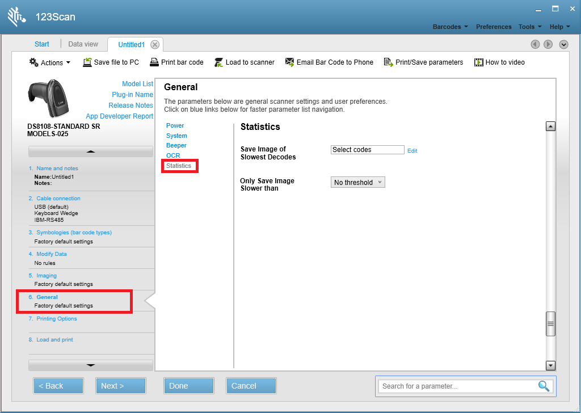Click the Load to scanner icon
The image size is (581, 413).
click(x=218, y=62)
